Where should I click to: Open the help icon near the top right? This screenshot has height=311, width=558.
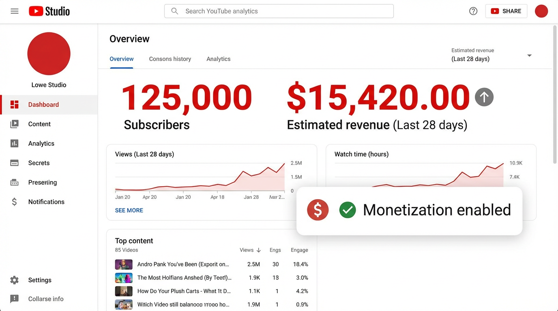click(473, 11)
